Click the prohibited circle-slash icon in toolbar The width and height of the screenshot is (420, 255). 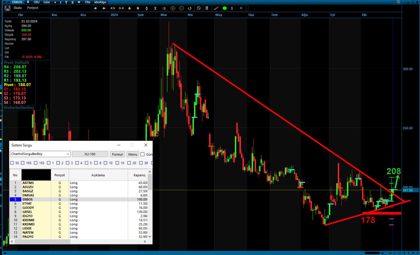point(199,8)
